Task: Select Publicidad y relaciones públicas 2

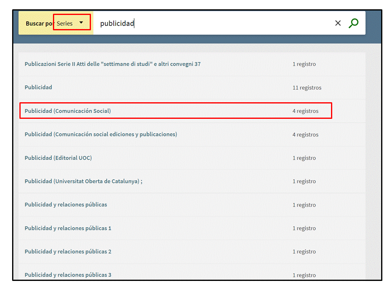Action: 68,251
